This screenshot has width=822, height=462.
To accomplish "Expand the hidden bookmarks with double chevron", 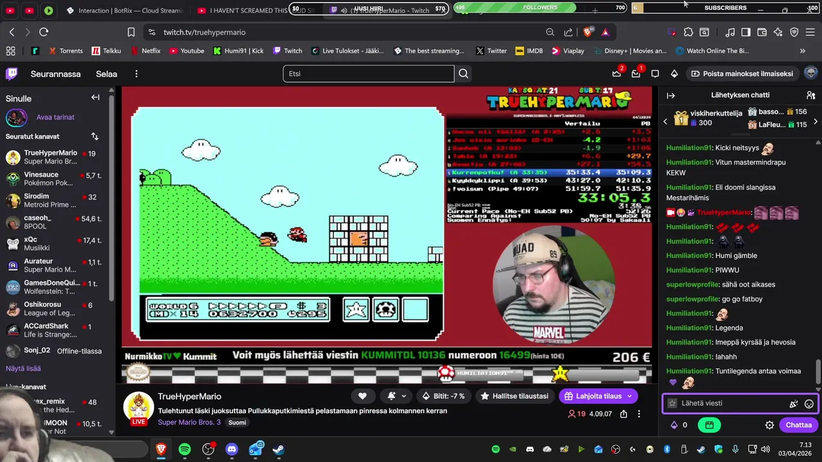I will click(x=802, y=51).
